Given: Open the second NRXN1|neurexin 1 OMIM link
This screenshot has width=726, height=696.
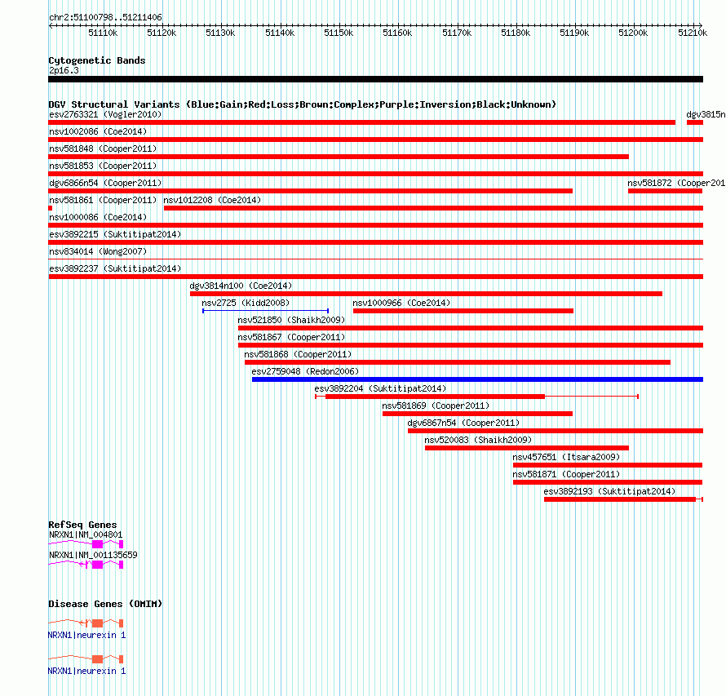Looking at the screenshot, I should pos(87,671).
